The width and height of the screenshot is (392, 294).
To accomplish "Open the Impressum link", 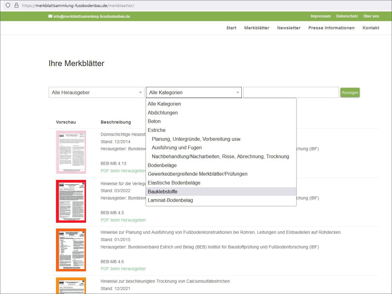I will click(x=320, y=16).
